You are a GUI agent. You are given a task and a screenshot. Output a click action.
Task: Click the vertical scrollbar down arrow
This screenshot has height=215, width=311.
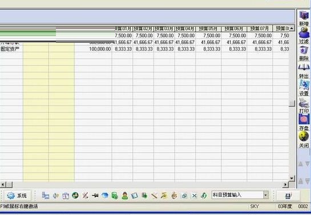point(292,178)
